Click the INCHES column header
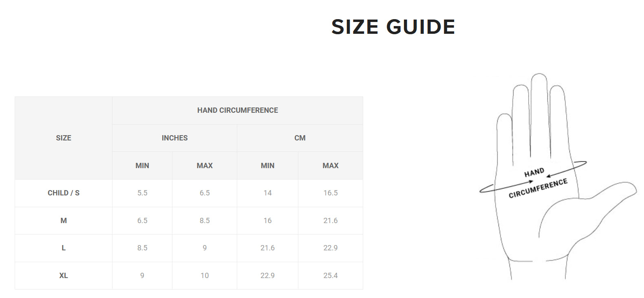Image resolution: width=644 pixels, height=298 pixels. [174, 138]
